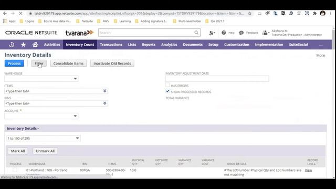The width and height of the screenshot is (336, 189).
Task: Open the Activities menu
Action: tap(52, 45)
